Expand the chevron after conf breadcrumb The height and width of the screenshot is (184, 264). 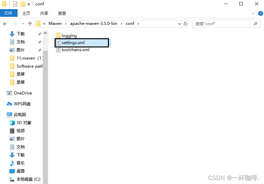(138, 24)
